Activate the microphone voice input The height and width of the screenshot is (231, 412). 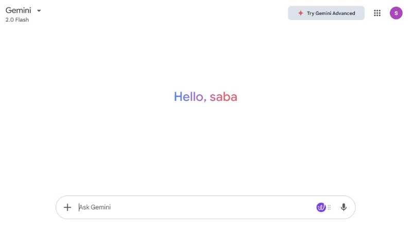(x=344, y=207)
